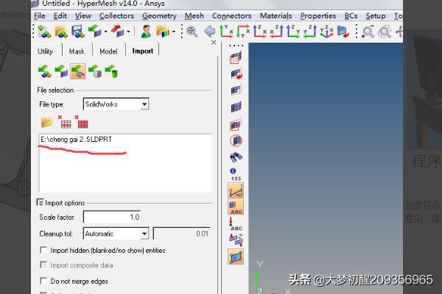Screen dimensions: 442x294
Task: Click the blue plane with red check icon
Action: [343, 32]
